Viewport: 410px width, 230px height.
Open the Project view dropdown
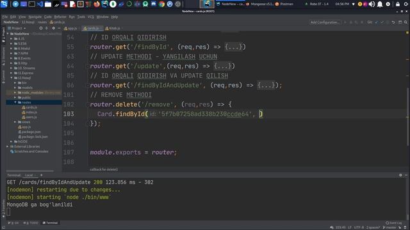click(x=17, y=28)
